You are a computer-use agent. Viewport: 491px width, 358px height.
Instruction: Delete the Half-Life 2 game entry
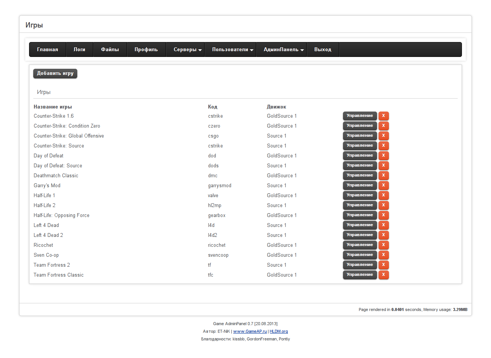[384, 205]
